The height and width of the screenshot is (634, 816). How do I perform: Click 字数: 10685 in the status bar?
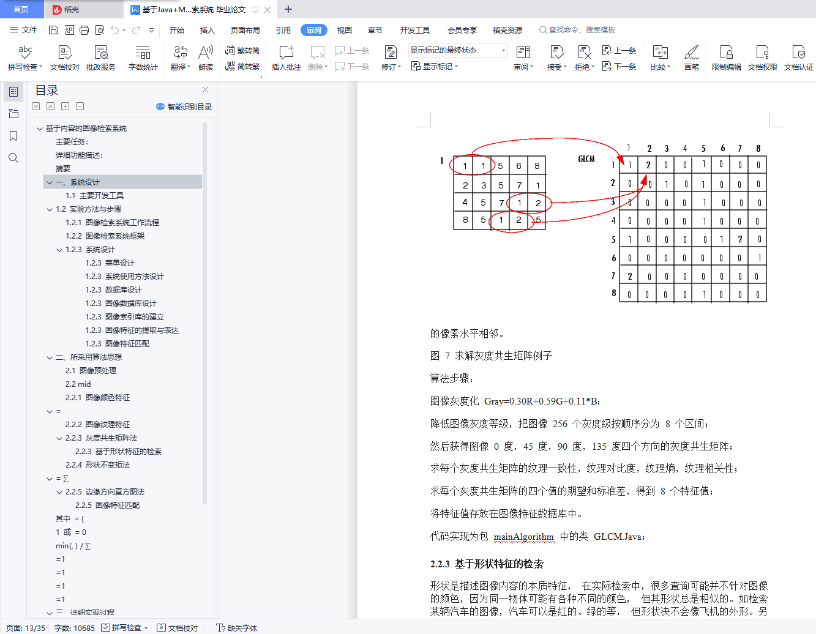(x=75, y=628)
